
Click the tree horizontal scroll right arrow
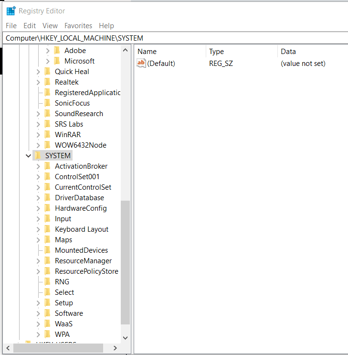click(115, 348)
